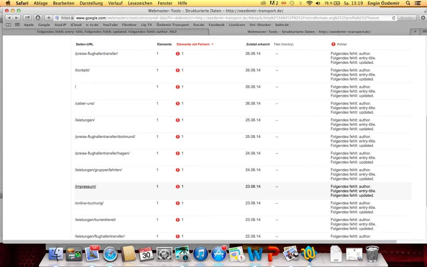
Task: Open the Top Sites grid icon
Action: coord(17,25)
